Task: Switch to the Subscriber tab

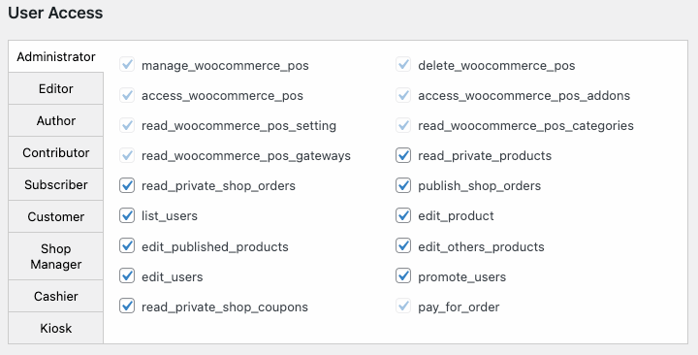Action: click(x=55, y=185)
